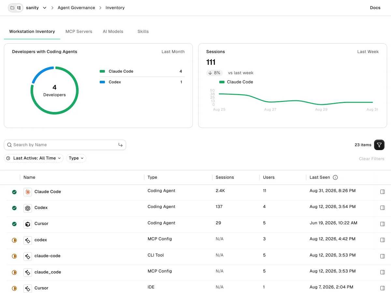
Task: Click the claude_code name in table
Action: tap(48, 272)
